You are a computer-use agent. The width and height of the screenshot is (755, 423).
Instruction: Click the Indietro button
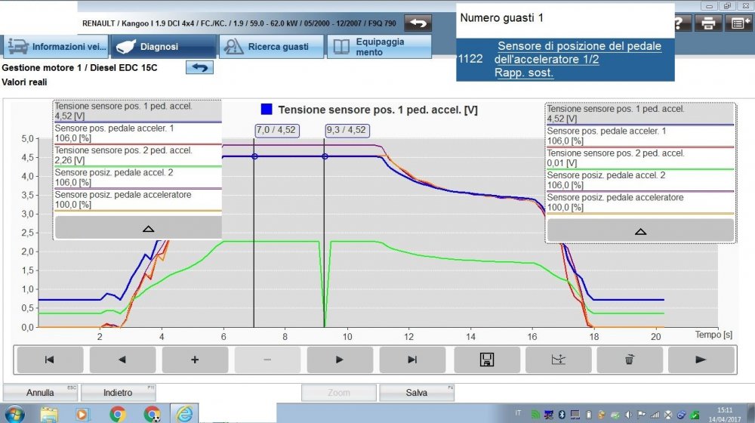(118, 393)
